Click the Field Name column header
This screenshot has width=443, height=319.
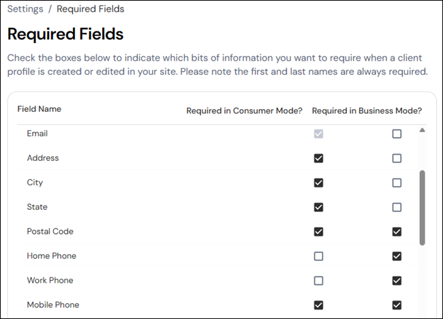40,109
